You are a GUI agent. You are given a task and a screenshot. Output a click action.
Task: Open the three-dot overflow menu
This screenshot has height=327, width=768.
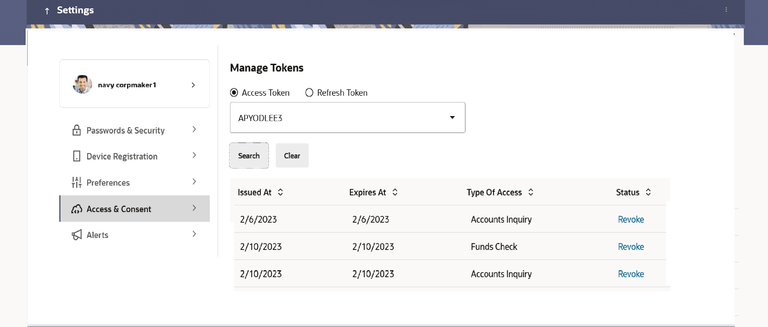(x=726, y=10)
